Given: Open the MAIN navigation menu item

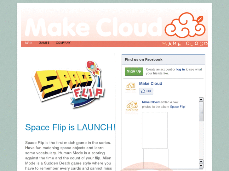Looking at the screenshot, I should 29,43.
